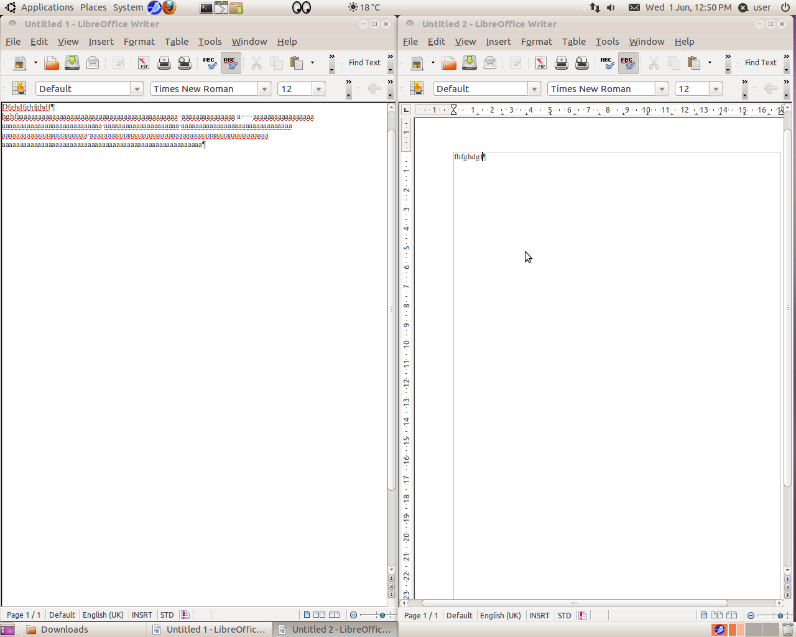The image size is (796, 637).
Task: Toggle AutoSpellcheck in the Untitled 2 toolbar
Action: [627, 63]
